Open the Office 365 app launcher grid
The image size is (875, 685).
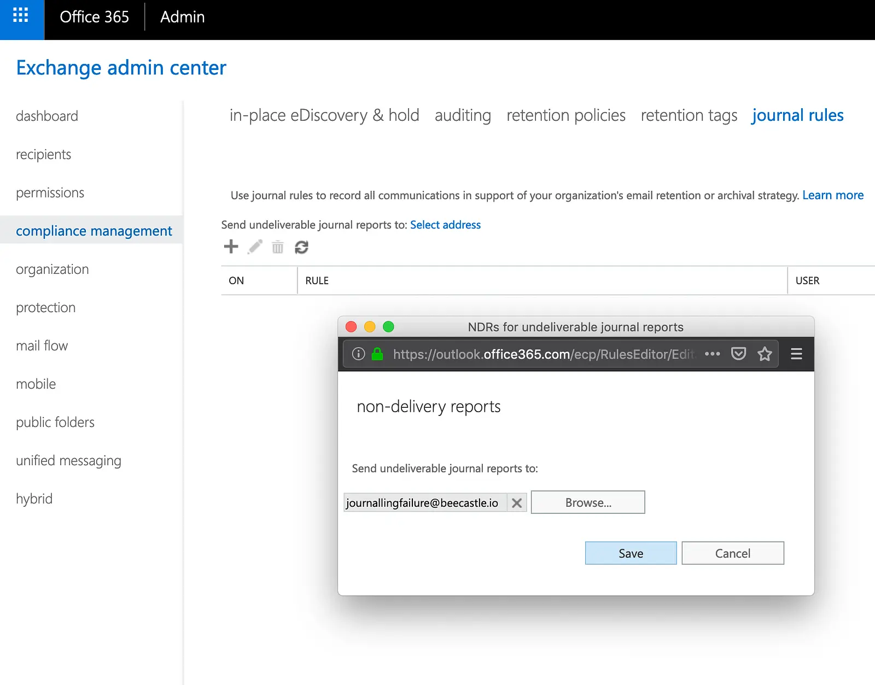(x=21, y=15)
